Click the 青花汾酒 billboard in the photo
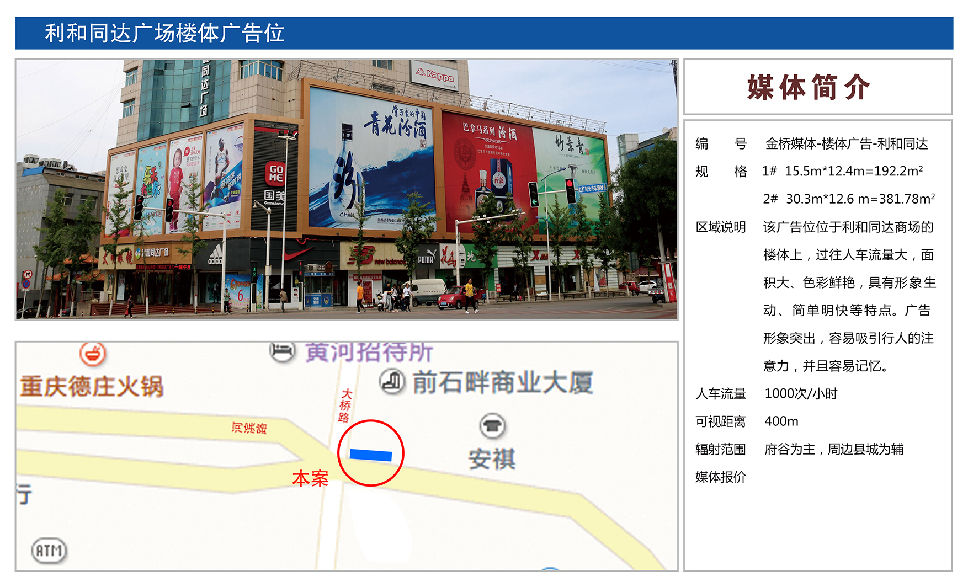 [x=372, y=160]
